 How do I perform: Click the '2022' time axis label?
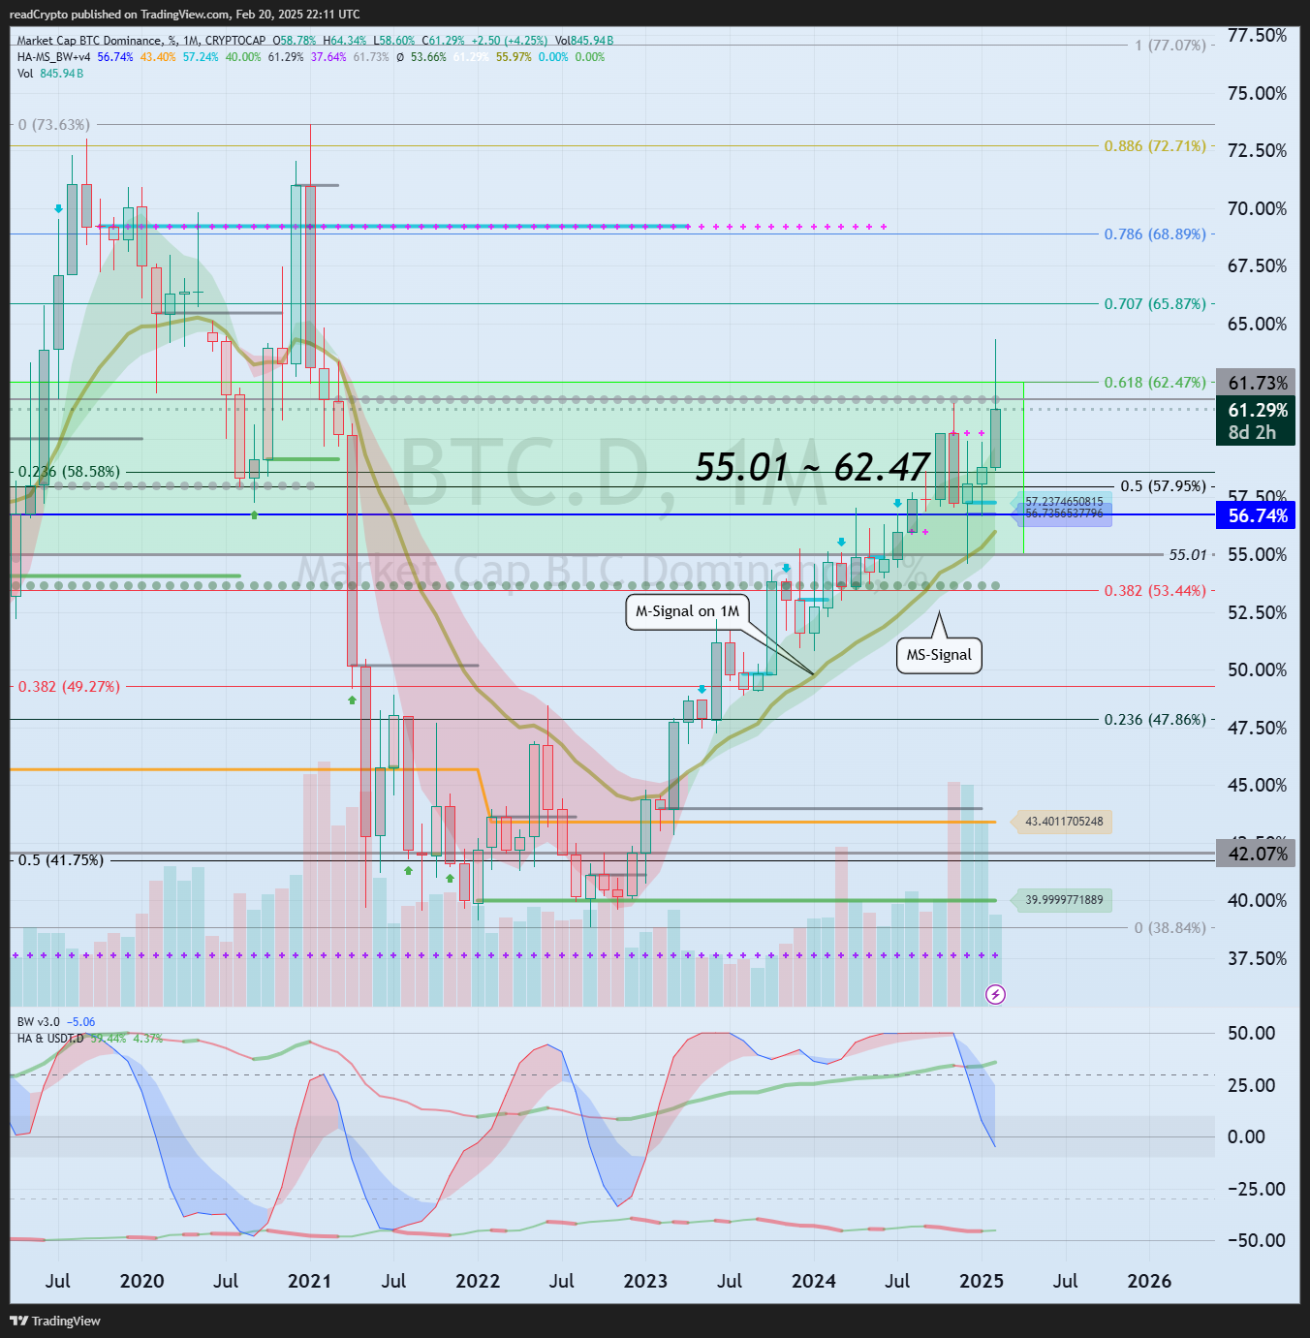click(478, 1281)
